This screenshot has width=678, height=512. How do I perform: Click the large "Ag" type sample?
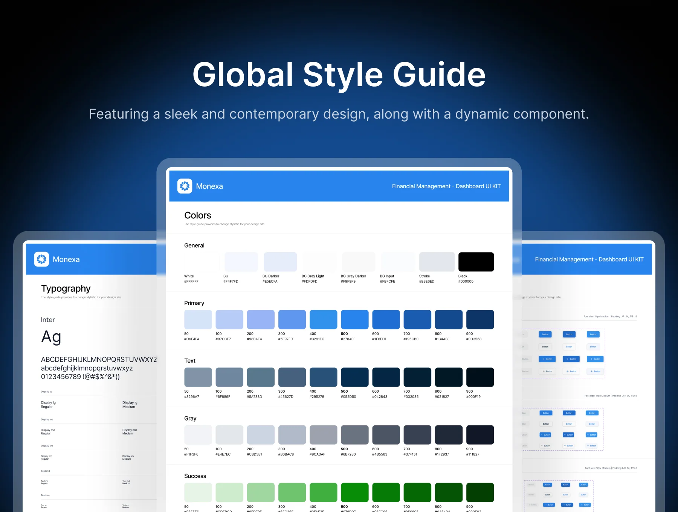[x=51, y=337]
